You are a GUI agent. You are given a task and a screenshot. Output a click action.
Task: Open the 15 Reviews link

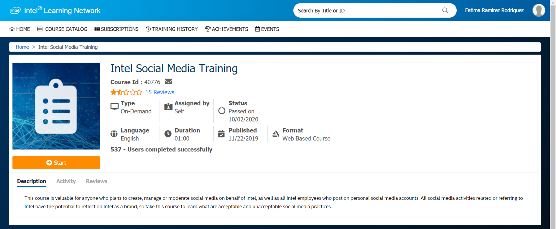160,92
